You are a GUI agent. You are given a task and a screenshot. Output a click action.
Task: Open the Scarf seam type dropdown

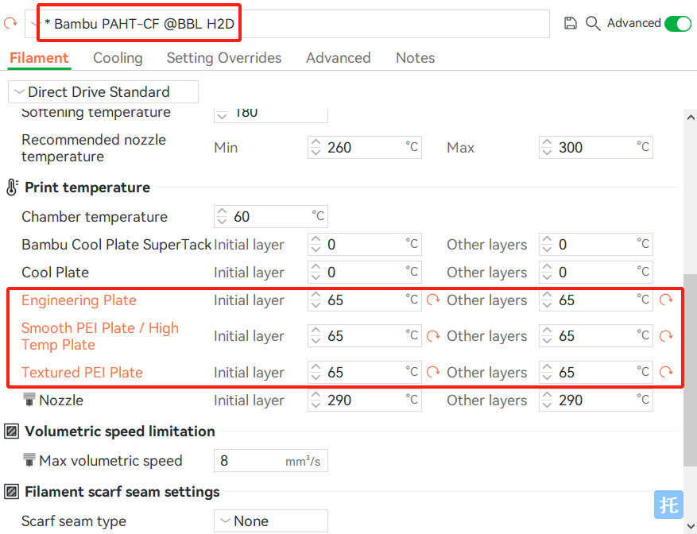pos(271,521)
